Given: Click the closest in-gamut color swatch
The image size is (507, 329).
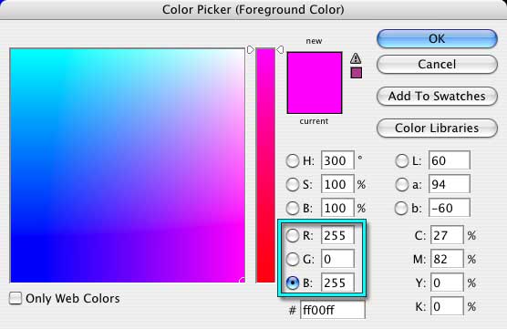Looking at the screenshot, I should [356, 73].
